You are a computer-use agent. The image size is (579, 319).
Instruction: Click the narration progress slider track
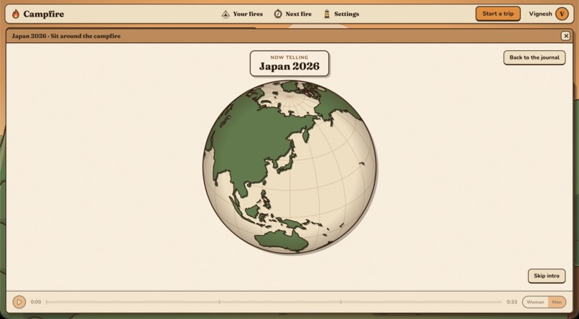274,302
